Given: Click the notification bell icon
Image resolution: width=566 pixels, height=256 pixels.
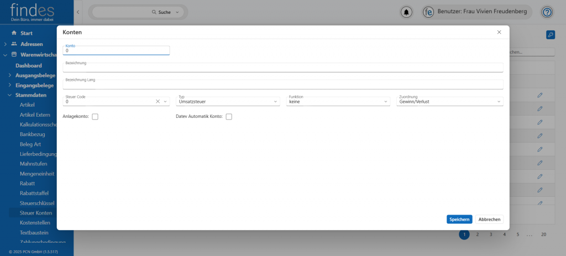Looking at the screenshot, I should click(x=407, y=12).
